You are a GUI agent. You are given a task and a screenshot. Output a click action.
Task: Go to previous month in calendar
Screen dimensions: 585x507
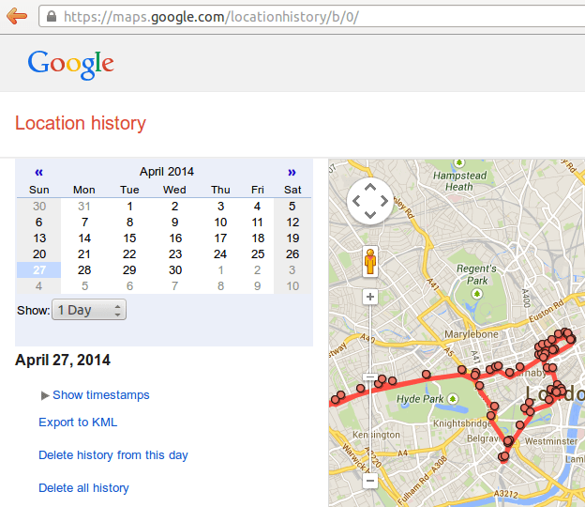(38, 172)
